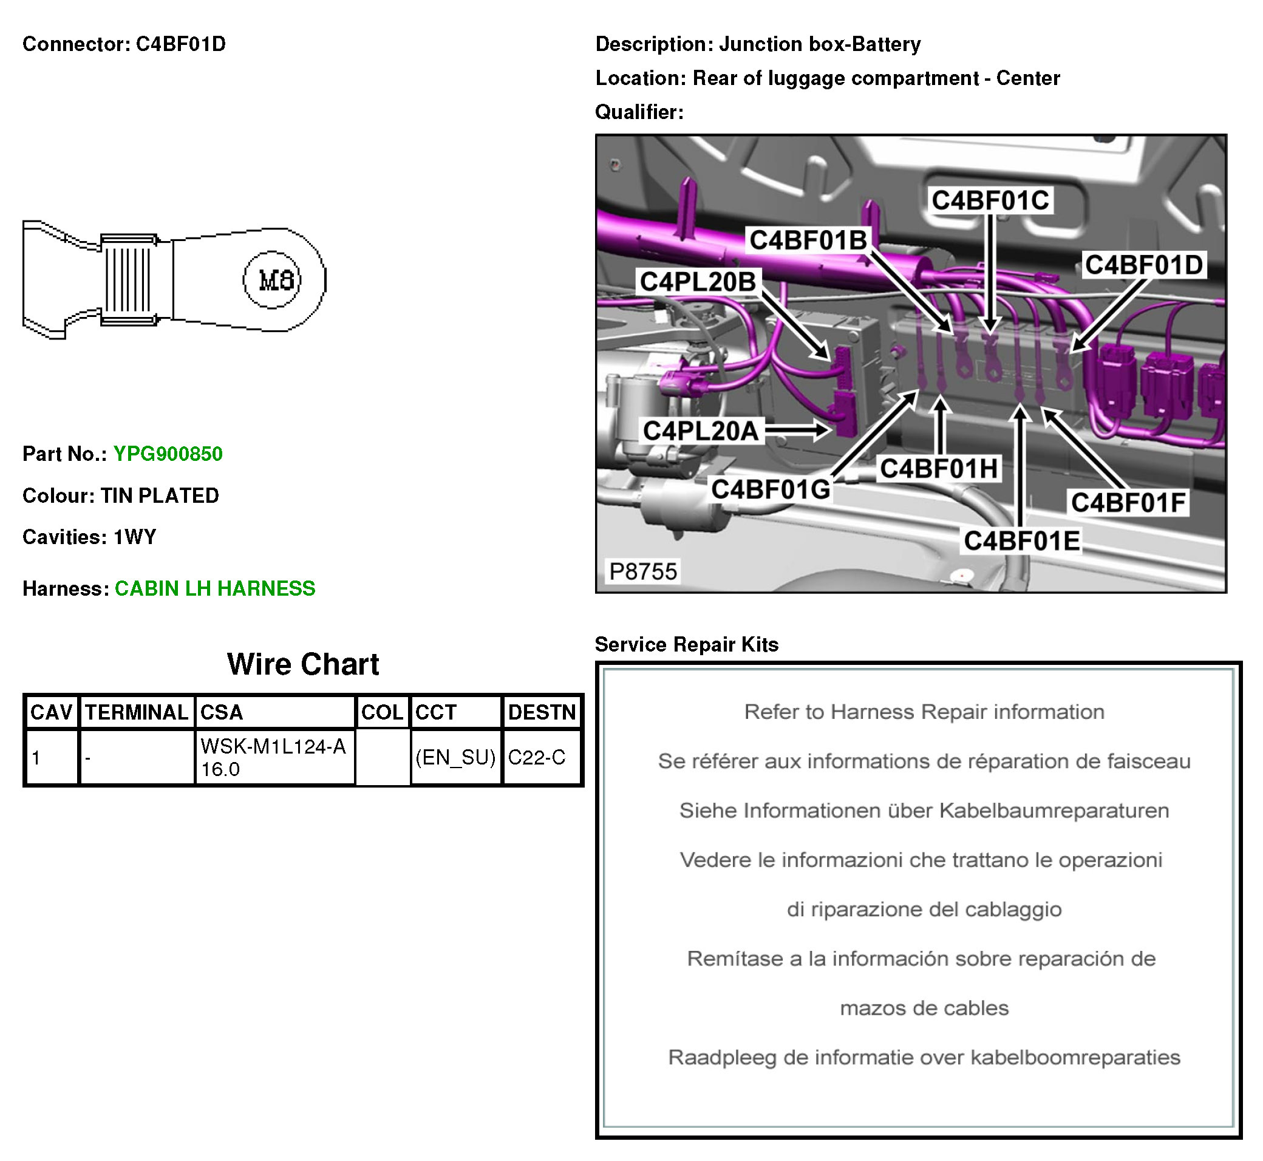Click the P8755 image reference number

click(x=643, y=573)
